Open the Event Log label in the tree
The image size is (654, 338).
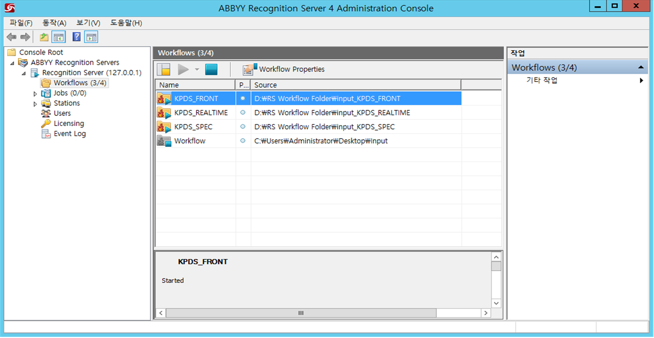[x=70, y=134]
